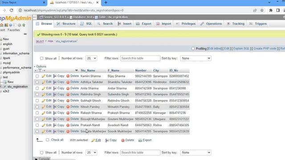Open the top Sort by key dropdown
The width and height of the screenshot is (285, 160).
coord(195,58)
